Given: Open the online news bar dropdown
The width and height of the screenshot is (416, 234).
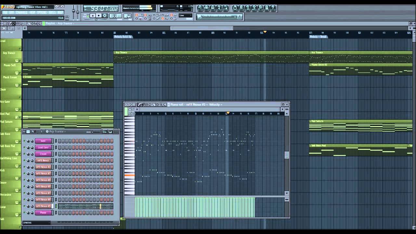Looking at the screenshot, I should 235,17.
